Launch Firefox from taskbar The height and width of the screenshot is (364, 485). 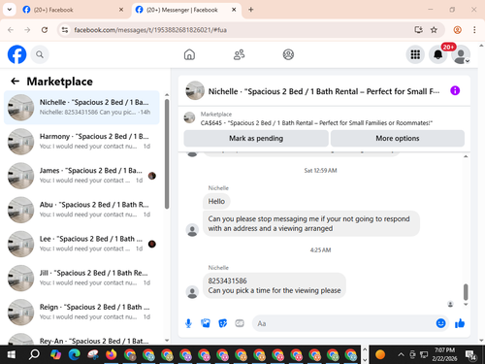pyautogui.click(x=112, y=354)
